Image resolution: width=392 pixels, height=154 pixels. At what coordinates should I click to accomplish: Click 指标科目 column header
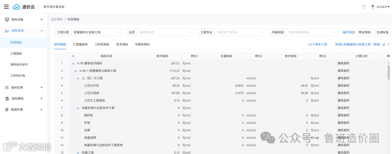(106, 56)
